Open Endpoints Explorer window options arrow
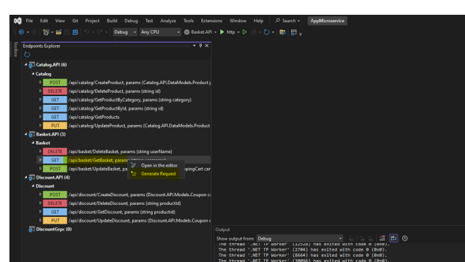The width and height of the screenshot is (465, 262). (194, 46)
